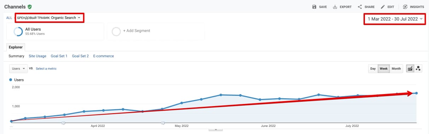Share the Channels report
Screen dimensions: 429x134
366,7
